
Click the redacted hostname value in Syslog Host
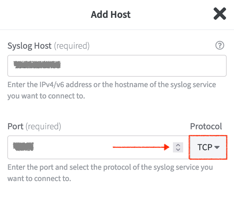tap(37, 65)
